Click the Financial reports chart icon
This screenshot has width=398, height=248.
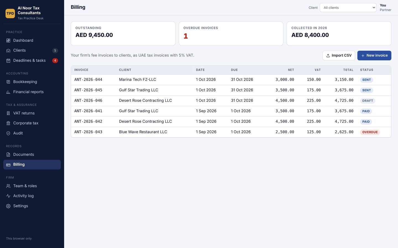[x=8, y=92]
